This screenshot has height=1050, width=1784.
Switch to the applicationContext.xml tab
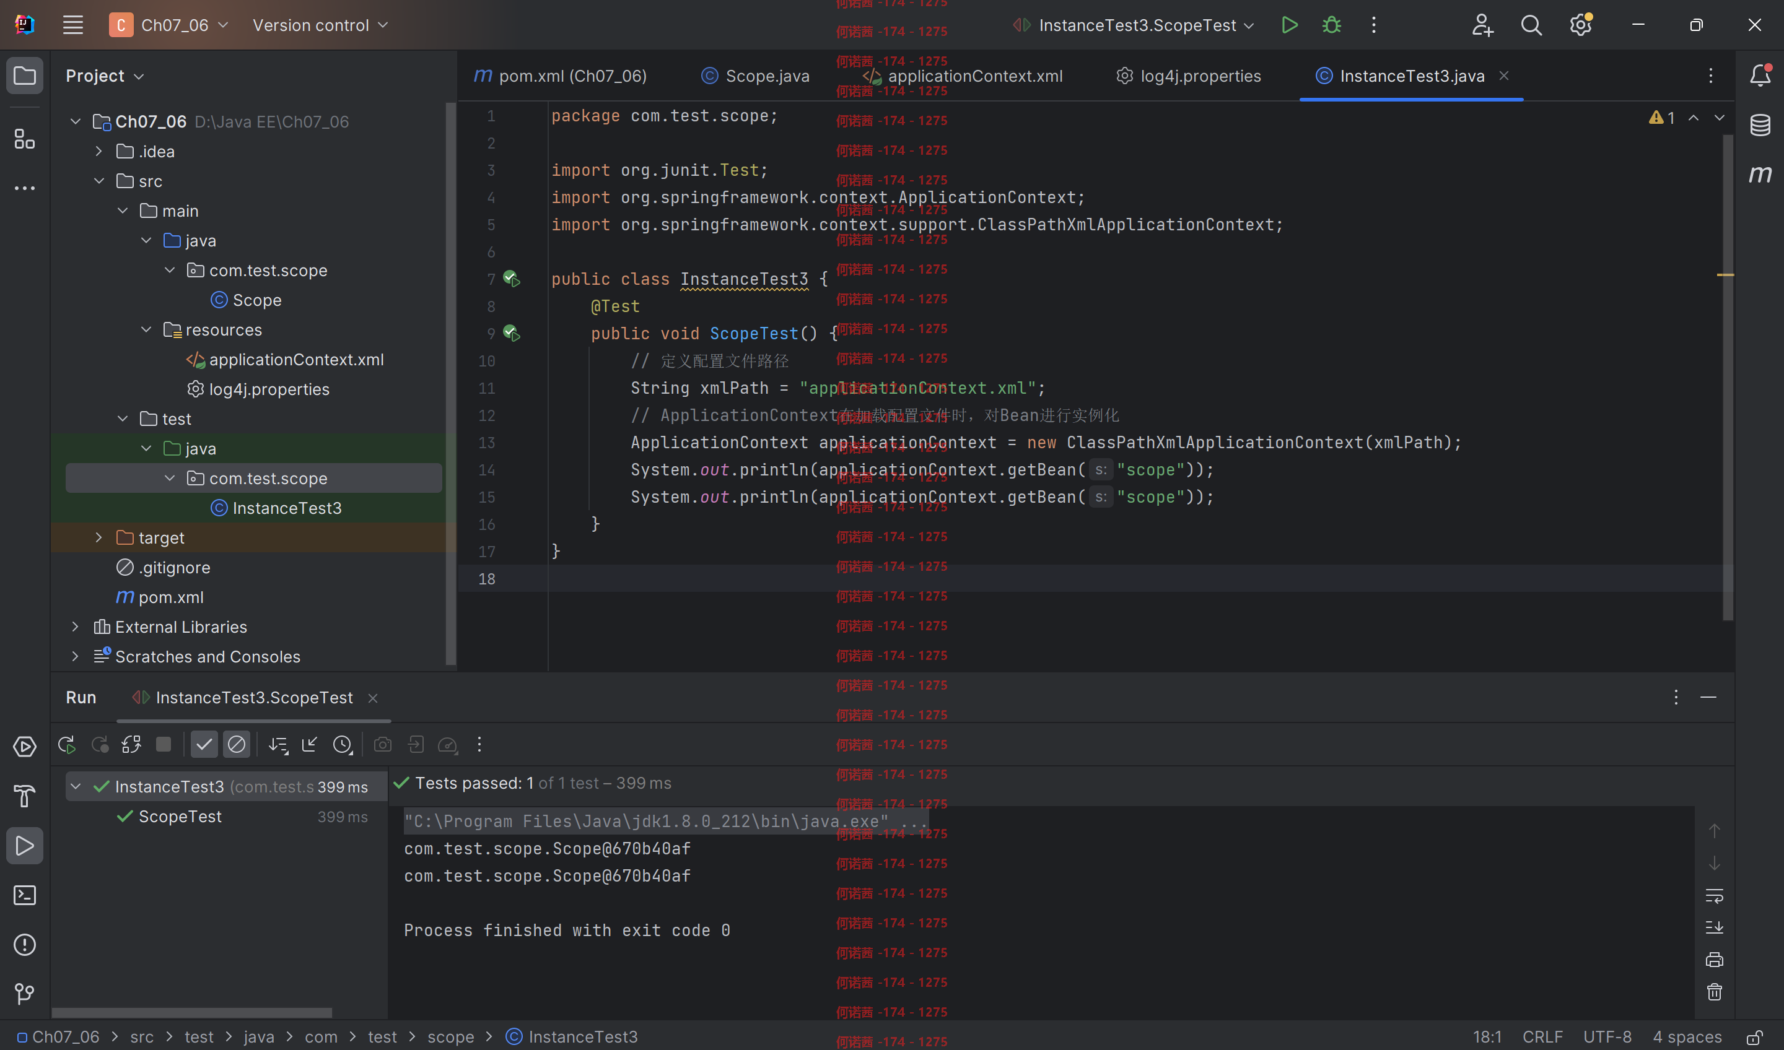(x=963, y=76)
